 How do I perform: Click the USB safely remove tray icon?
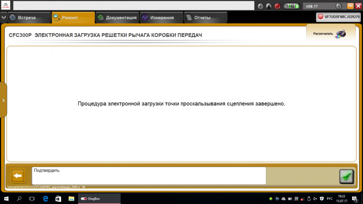click(x=309, y=199)
